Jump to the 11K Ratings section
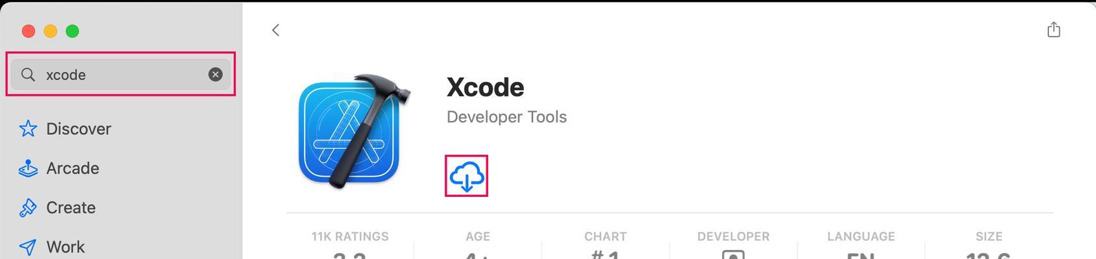The image size is (1096, 259). [x=350, y=237]
